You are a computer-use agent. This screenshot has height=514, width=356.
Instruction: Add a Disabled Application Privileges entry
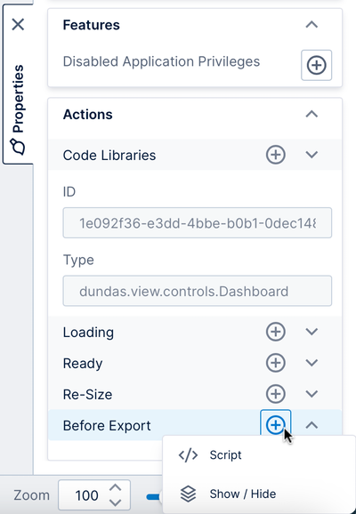[x=316, y=65]
